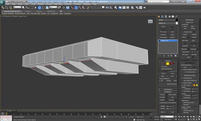This screenshot has width=201, height=121.
Task: Click Play Animation button
Action: (x=182, y=117)
